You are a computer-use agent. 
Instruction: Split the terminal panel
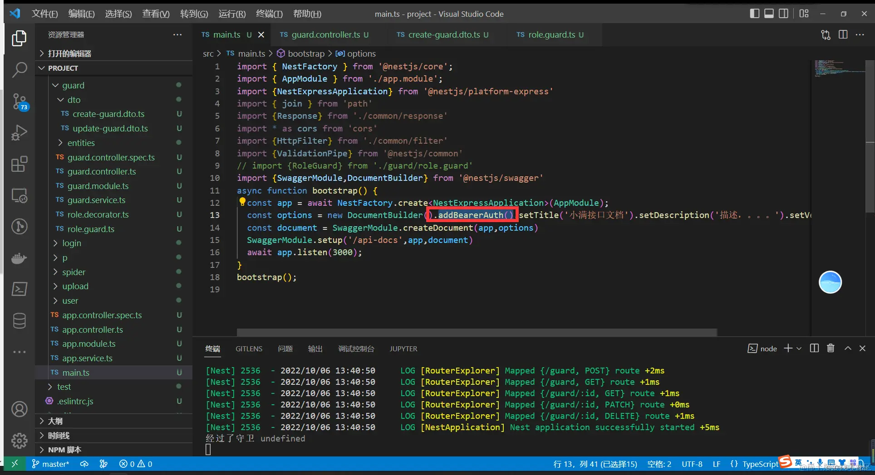coord(814,348)
